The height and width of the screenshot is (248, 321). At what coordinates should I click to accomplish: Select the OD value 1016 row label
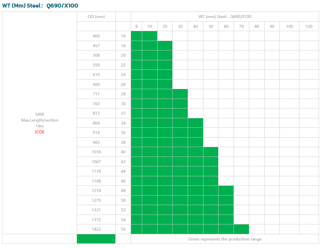tap(96, 152)
